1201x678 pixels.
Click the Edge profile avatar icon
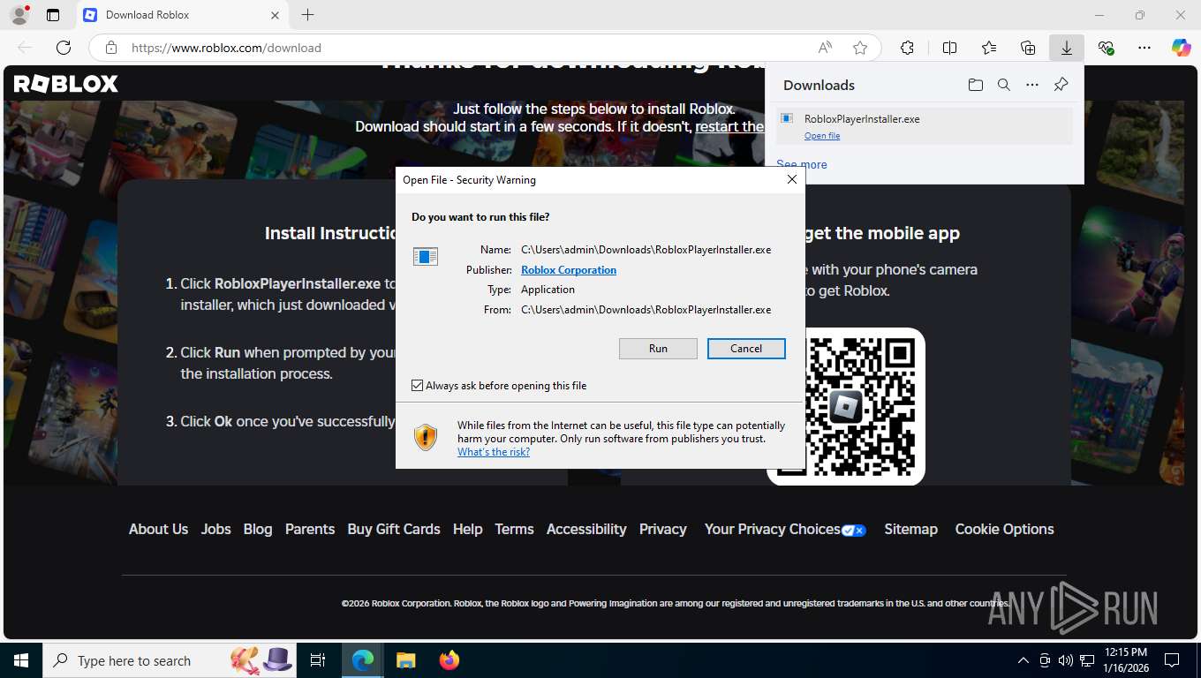(x=19, y=15)
